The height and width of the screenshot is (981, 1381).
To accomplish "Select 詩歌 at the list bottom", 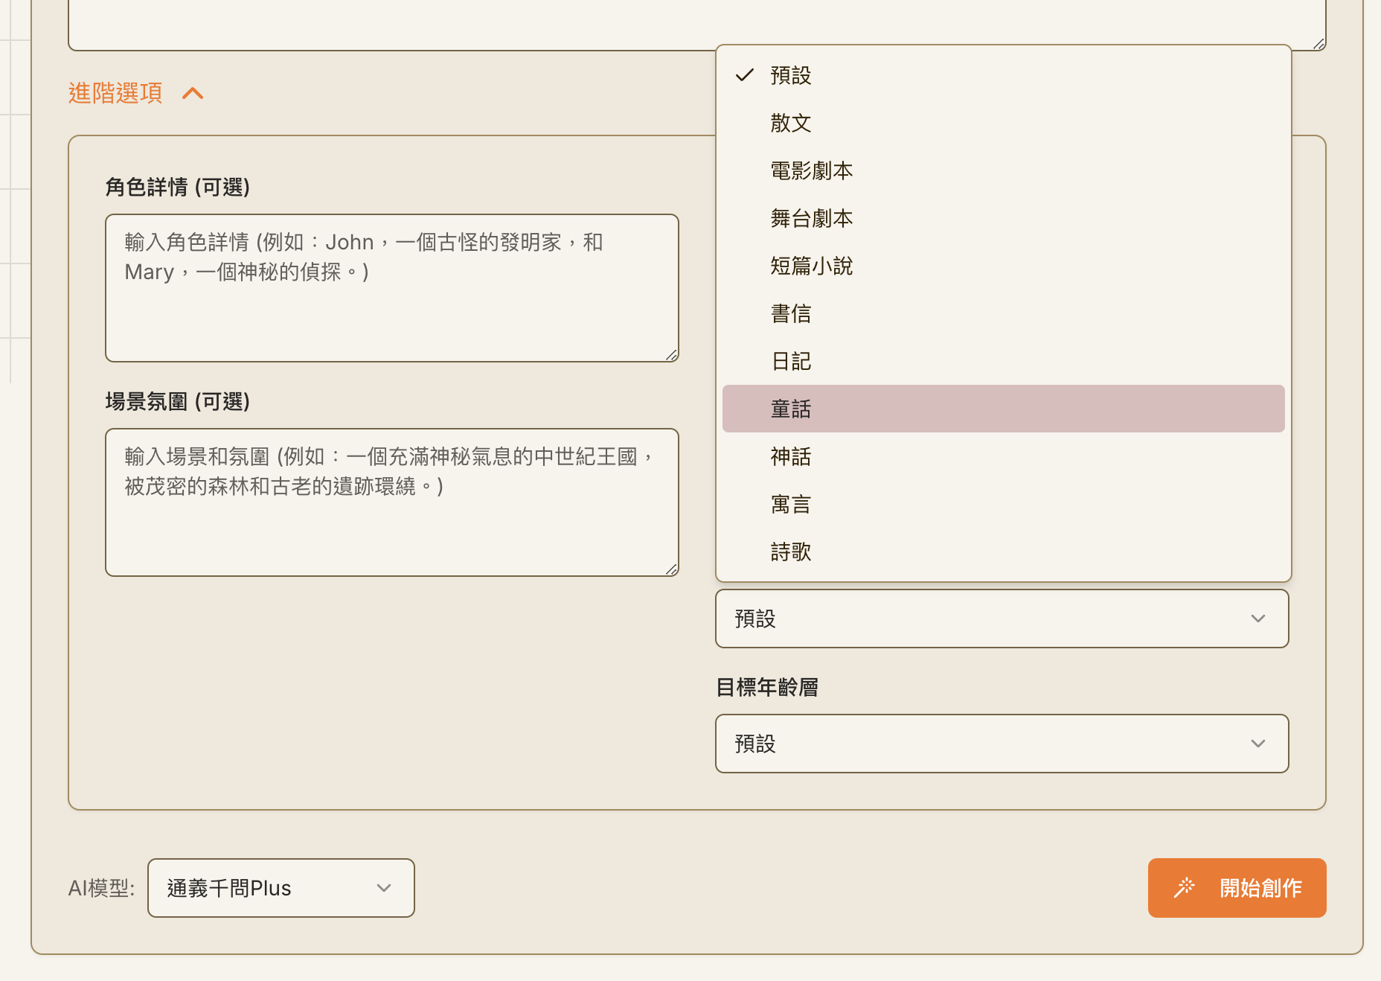I will pos(1003,552).
